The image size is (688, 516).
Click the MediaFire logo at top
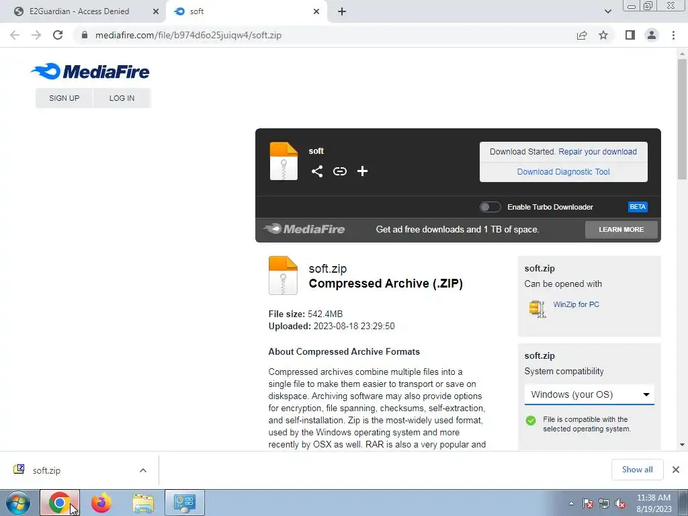[x=90, y=71]
